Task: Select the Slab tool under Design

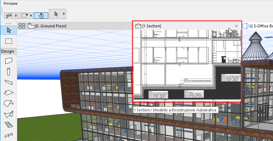Action: coord(9,93)
